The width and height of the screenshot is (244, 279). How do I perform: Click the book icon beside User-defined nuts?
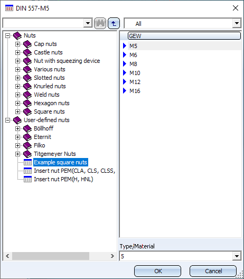(x=17, y=120)
